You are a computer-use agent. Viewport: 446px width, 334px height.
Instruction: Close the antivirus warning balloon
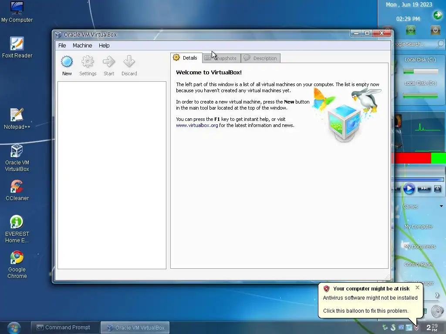(417, 287)
